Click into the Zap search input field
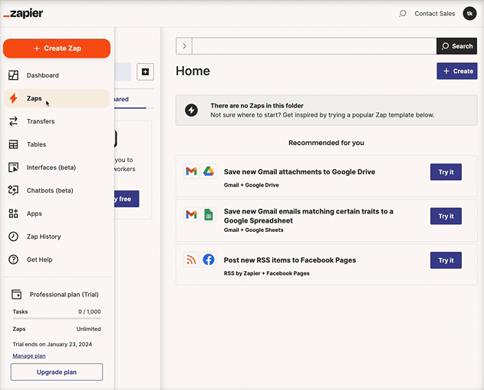This screenshot has height=390, width=484. [314, 46]
